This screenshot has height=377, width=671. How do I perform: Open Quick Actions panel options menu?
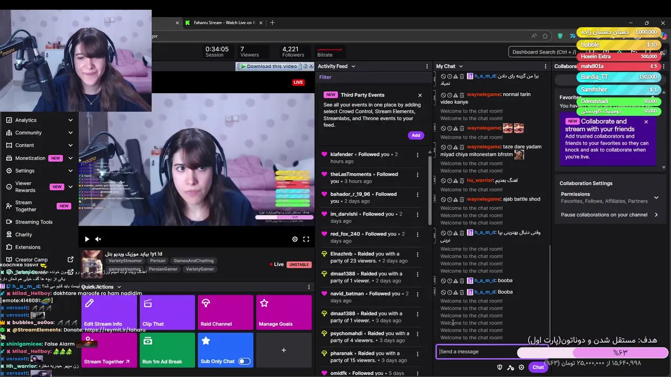309,287
